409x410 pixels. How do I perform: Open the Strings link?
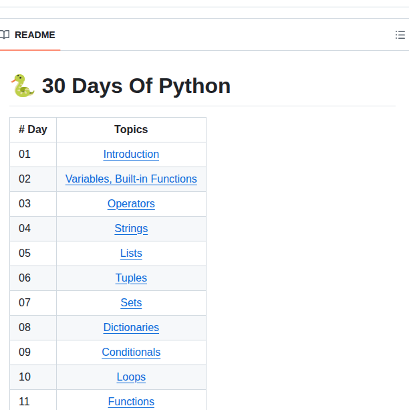click(131, 229)
